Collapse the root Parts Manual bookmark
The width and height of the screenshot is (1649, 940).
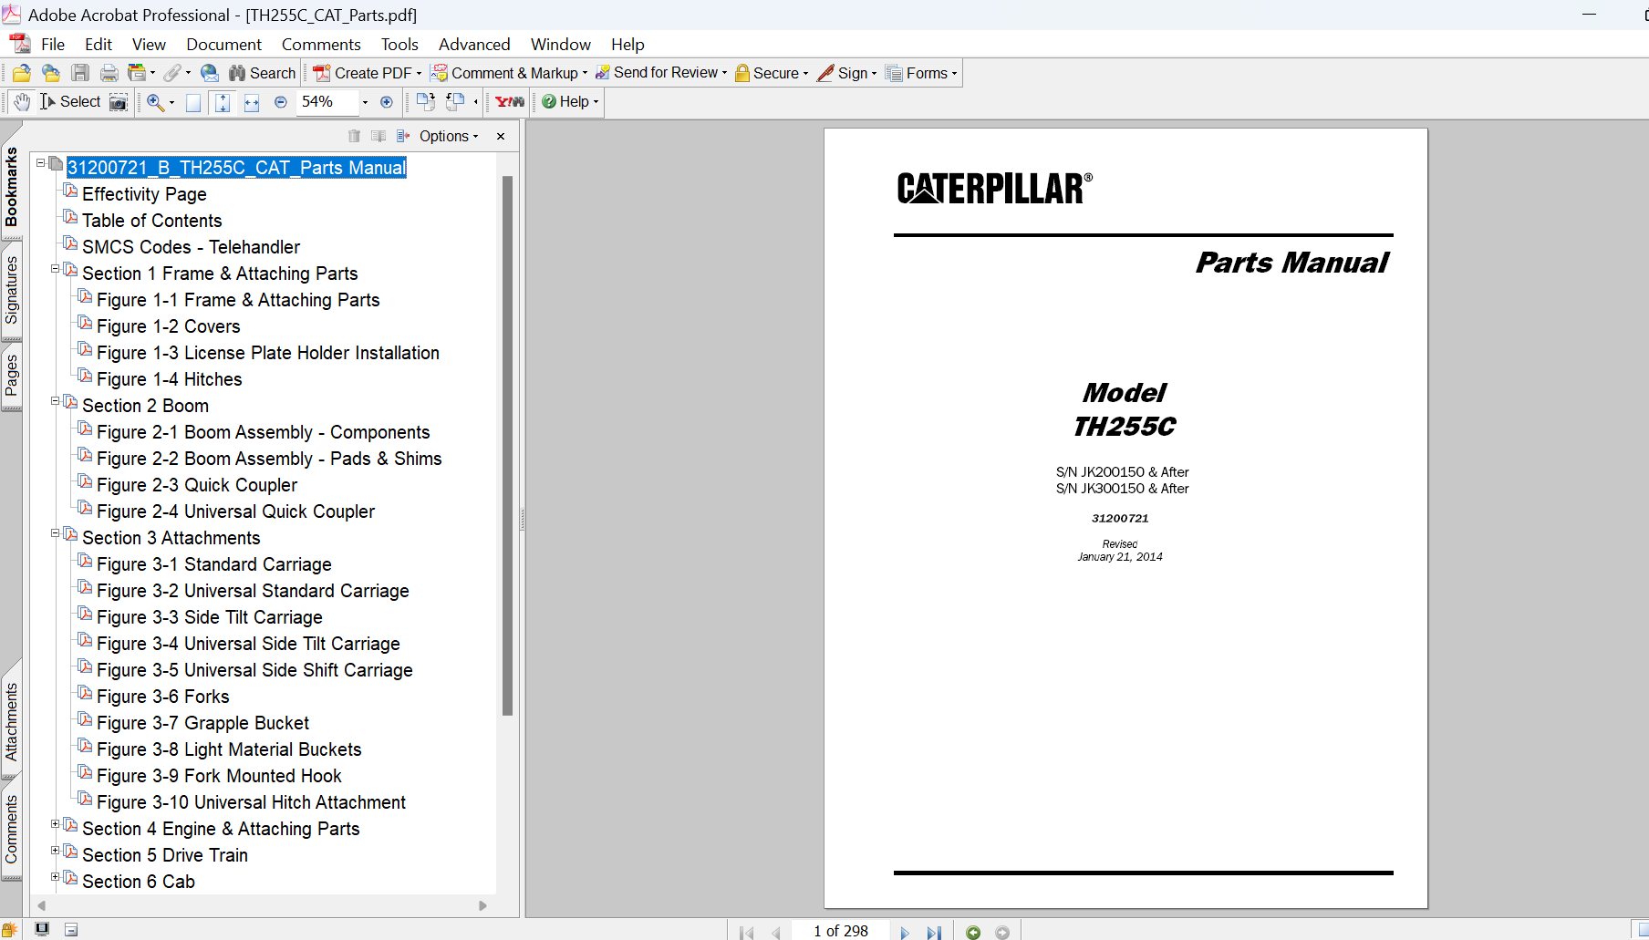pyautogui.click(x=40, y=163)
